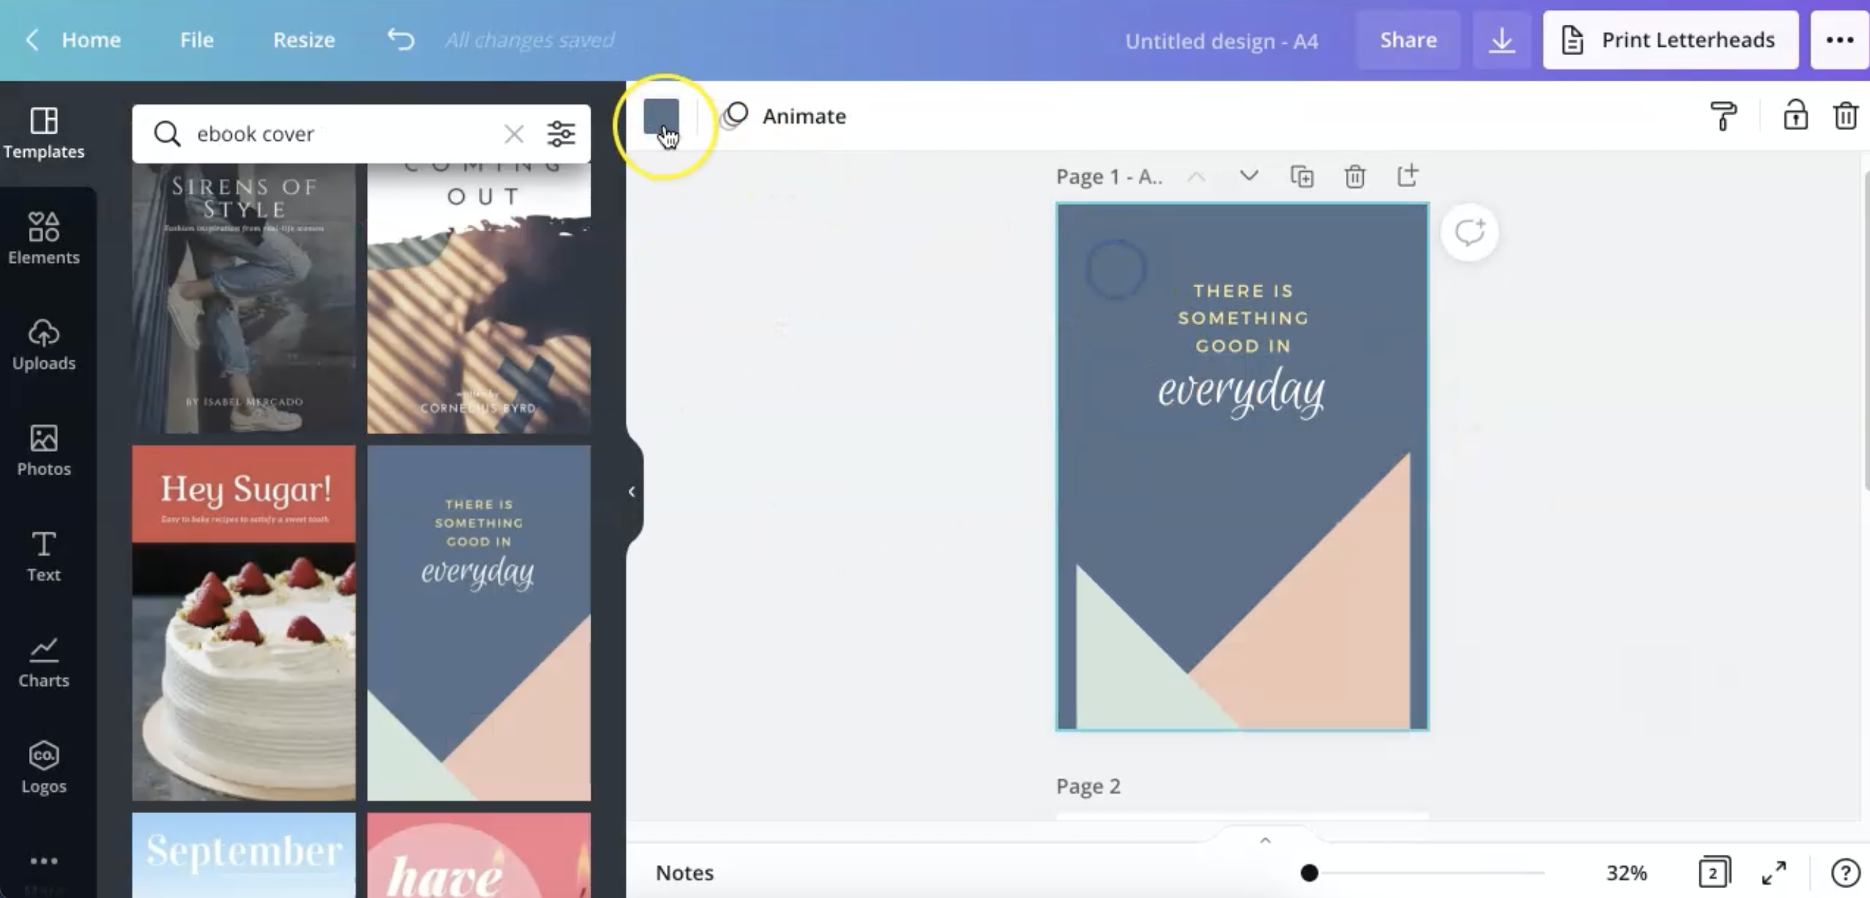The image size is (1870, 898).
Task: Click Print Letterheads button
Action: coord(1671,40)
